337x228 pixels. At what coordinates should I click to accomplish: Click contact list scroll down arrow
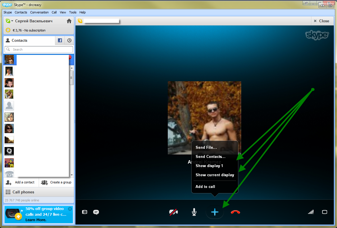tap(72, 175)
